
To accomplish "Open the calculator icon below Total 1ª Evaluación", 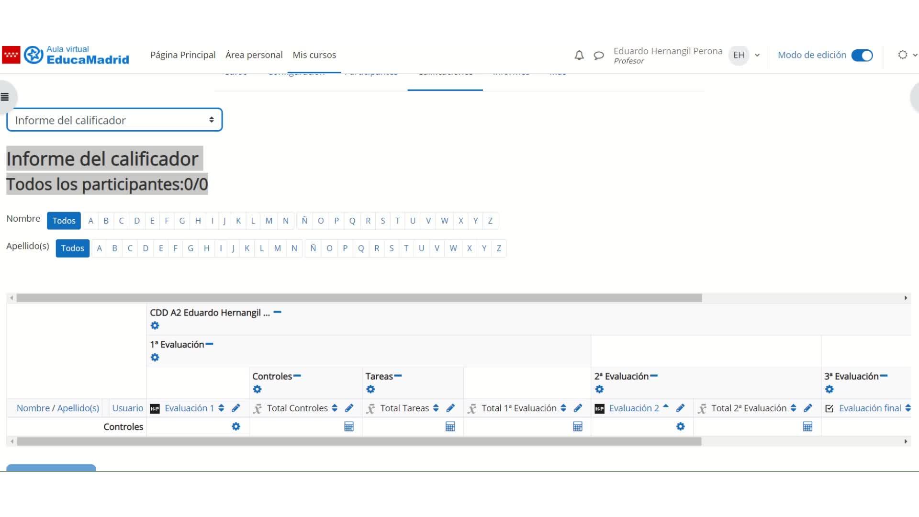I will coord(578,427).
